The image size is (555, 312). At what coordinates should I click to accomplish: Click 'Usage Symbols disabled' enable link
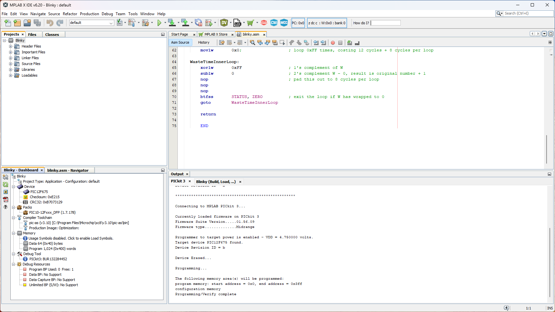pos(71,238)
